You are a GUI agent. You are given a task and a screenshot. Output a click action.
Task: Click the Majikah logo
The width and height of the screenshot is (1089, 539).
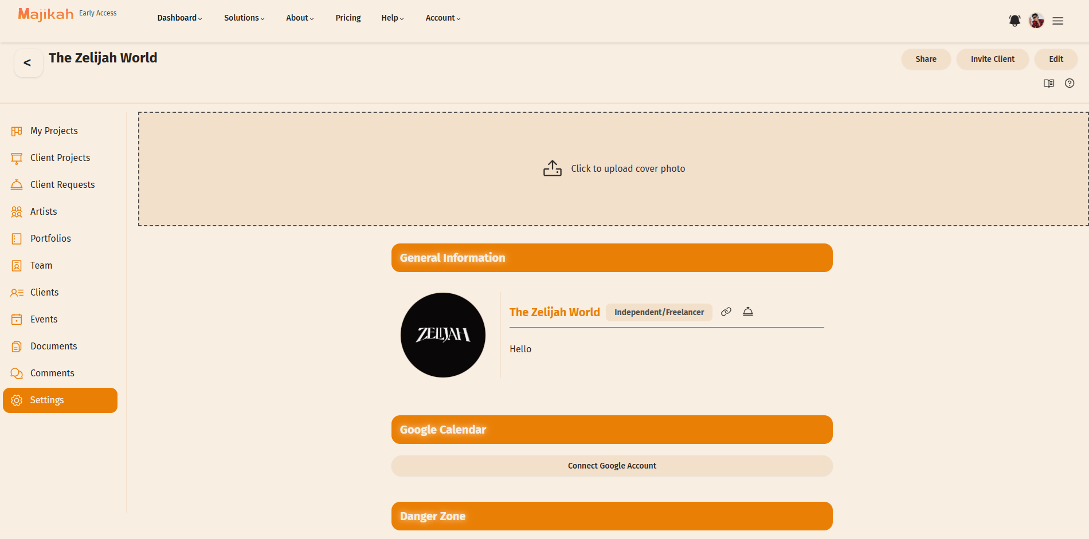tap(46, 14)
